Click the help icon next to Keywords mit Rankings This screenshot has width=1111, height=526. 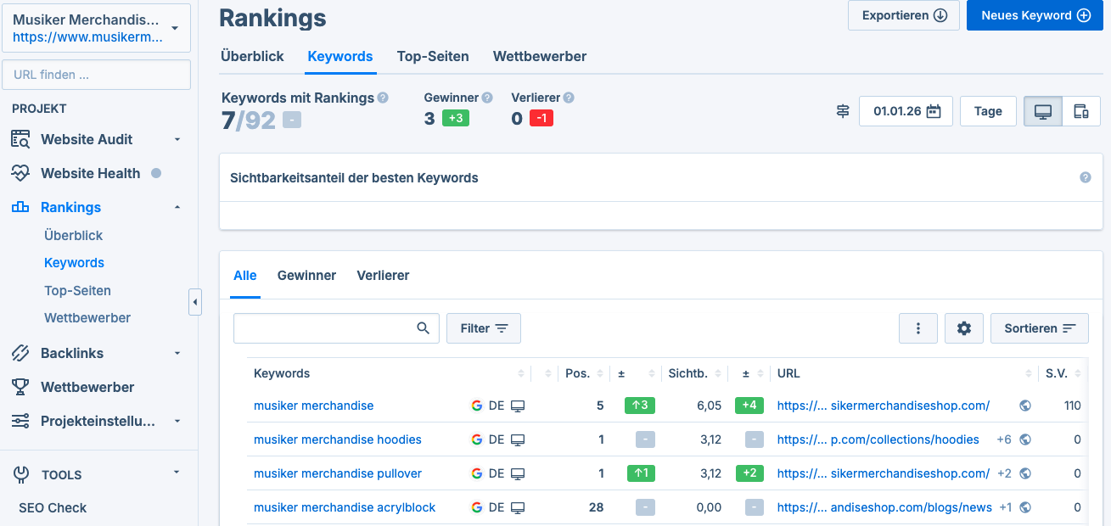pos(383,98)
